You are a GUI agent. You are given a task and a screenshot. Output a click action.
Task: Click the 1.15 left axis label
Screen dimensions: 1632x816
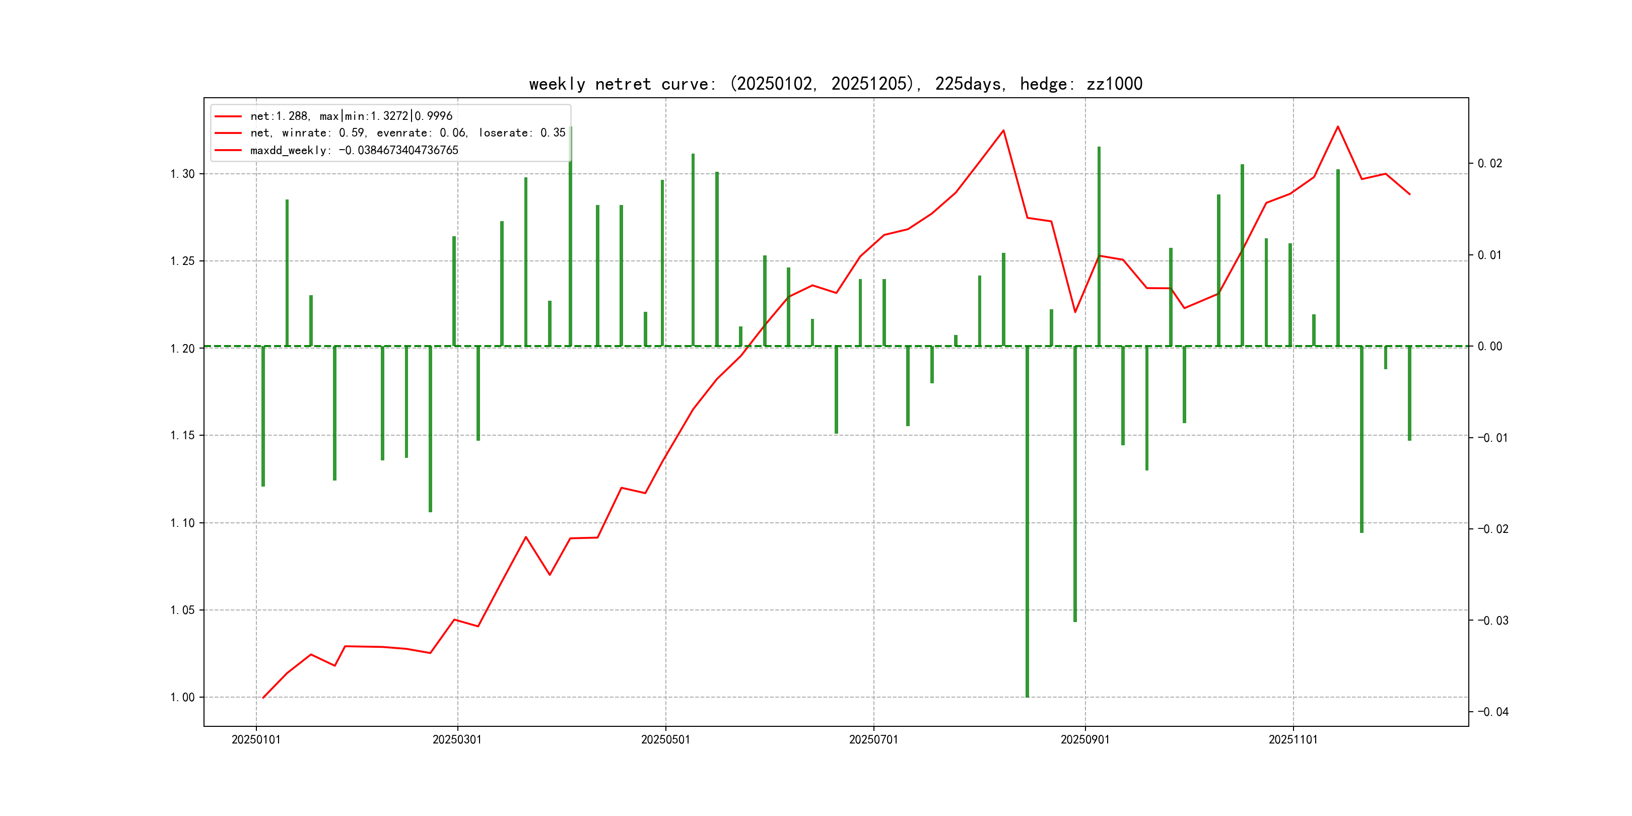tap(182, 435)
